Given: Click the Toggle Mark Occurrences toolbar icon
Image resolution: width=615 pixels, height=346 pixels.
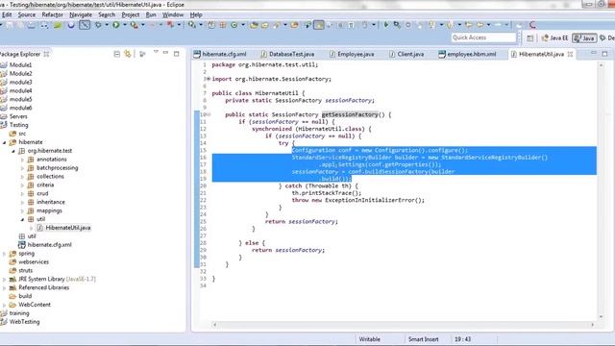Looking at the screenshot, I should click(x=318, y=25).
